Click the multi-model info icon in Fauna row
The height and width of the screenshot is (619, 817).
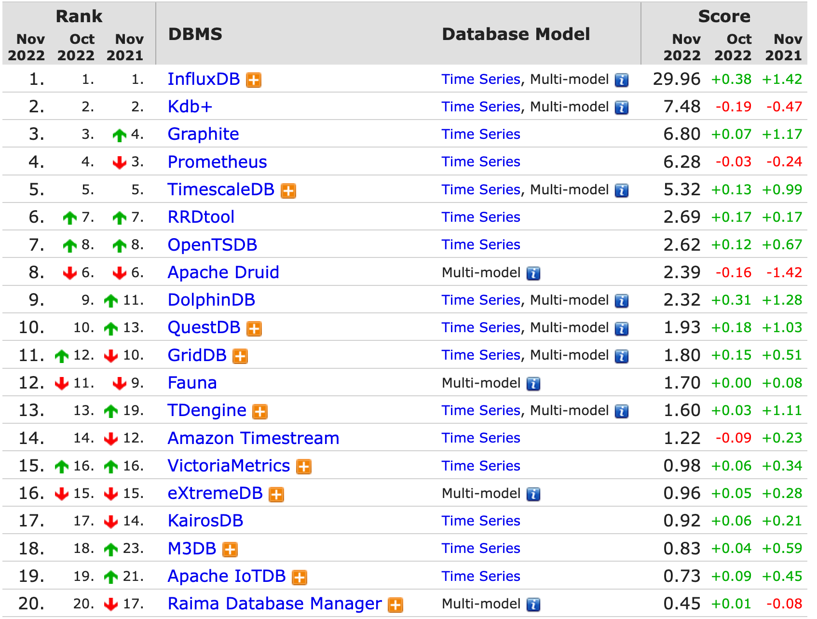(x=533, y=384)
